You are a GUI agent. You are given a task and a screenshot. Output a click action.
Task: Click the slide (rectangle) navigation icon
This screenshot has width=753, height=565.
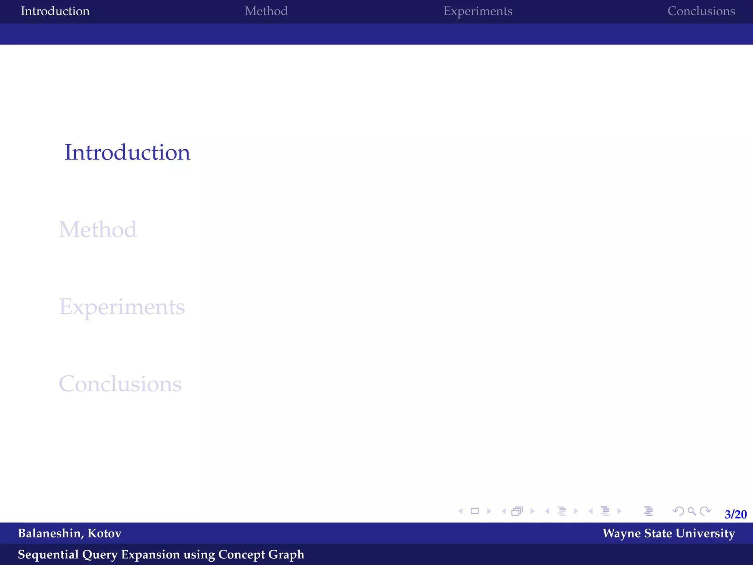[474, 511]
